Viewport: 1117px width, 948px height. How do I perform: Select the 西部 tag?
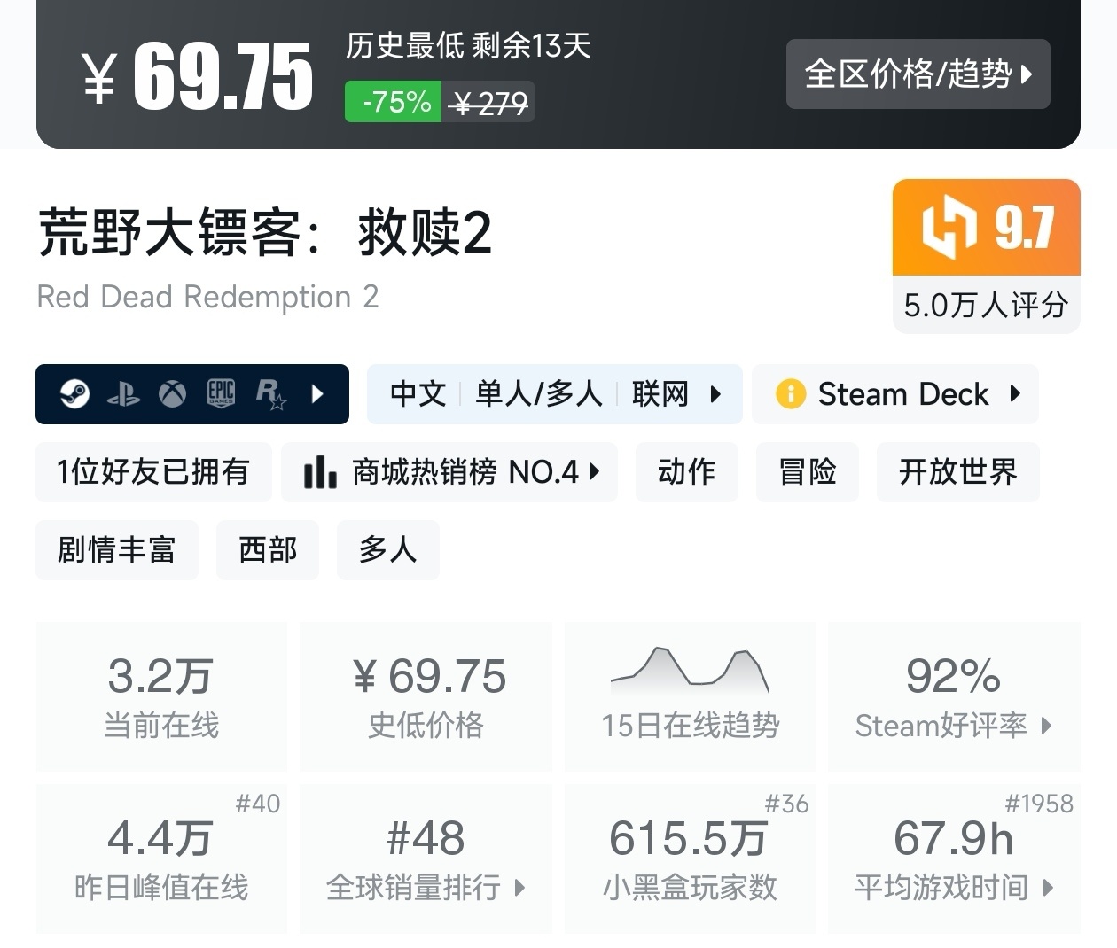pos(268,550)
